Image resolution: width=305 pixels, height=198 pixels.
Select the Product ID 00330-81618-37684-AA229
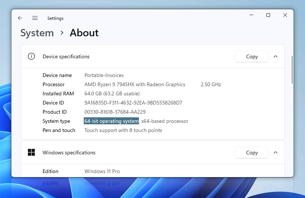pyautogui.click(x=115, y=112)
